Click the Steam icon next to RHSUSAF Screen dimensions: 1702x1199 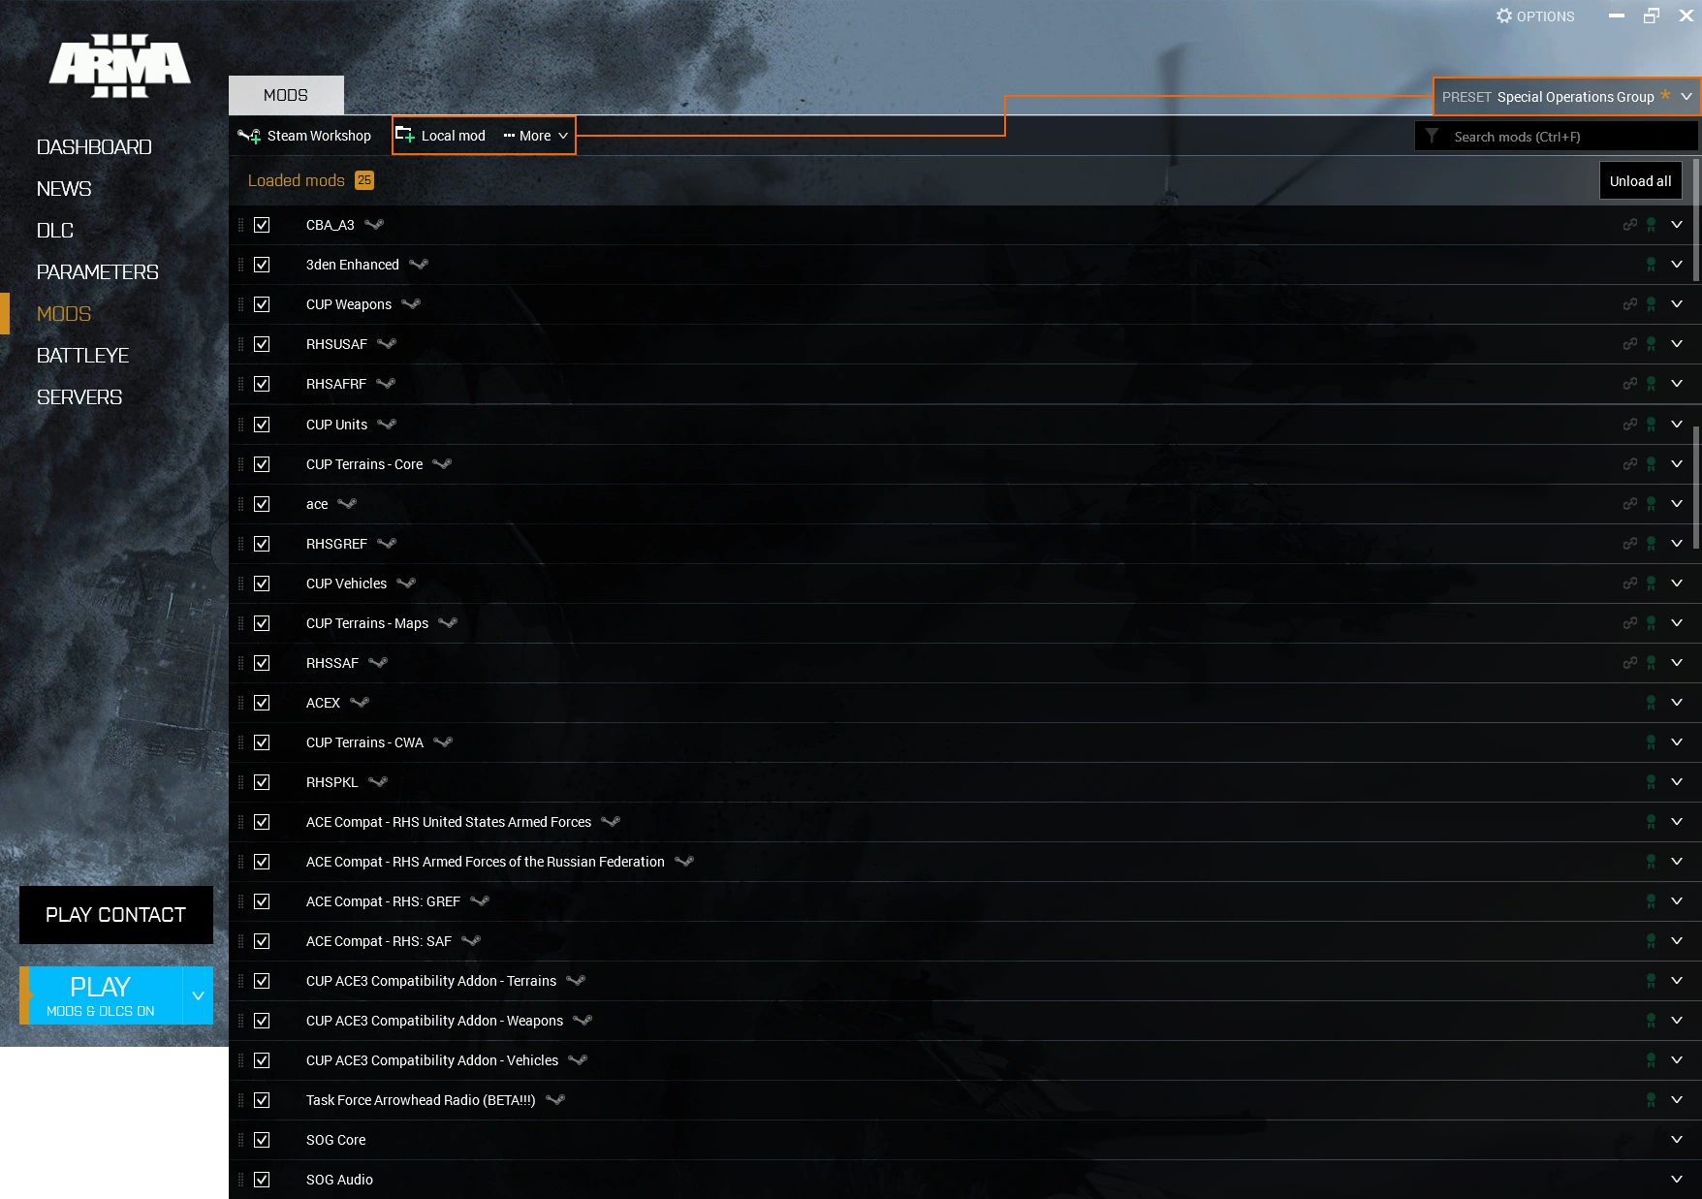(x=387, y=344)
